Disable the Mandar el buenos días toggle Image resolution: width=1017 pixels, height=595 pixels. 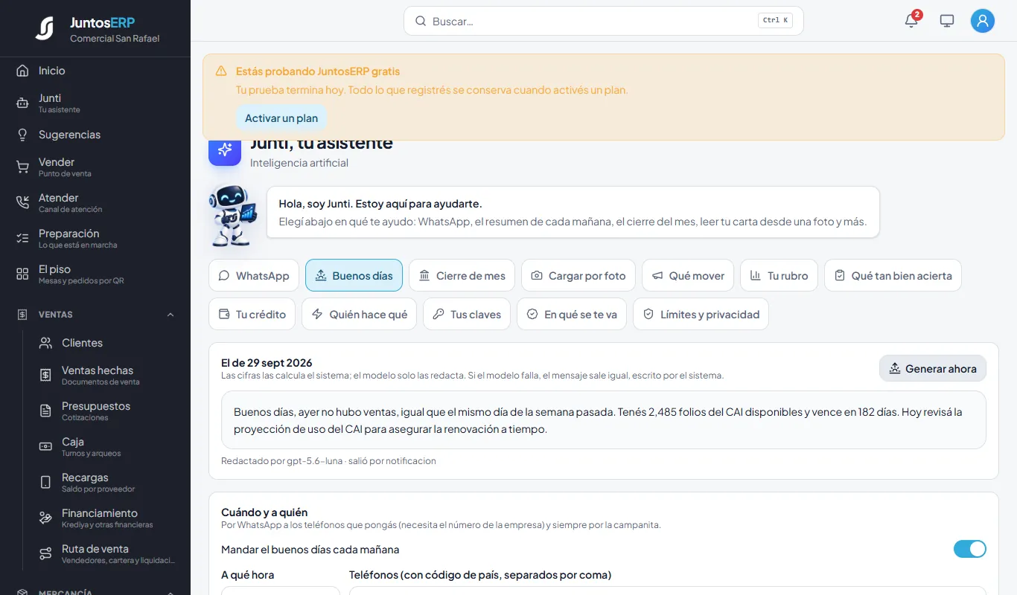click(x=970, y=549)
